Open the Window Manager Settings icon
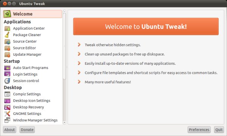This screenshot has width=227, height=136. pyautogui.click(x=7, y=120)
